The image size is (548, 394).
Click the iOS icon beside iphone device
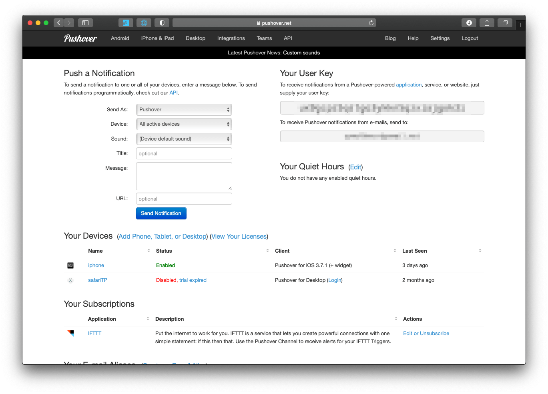click(x=70, y=265)
